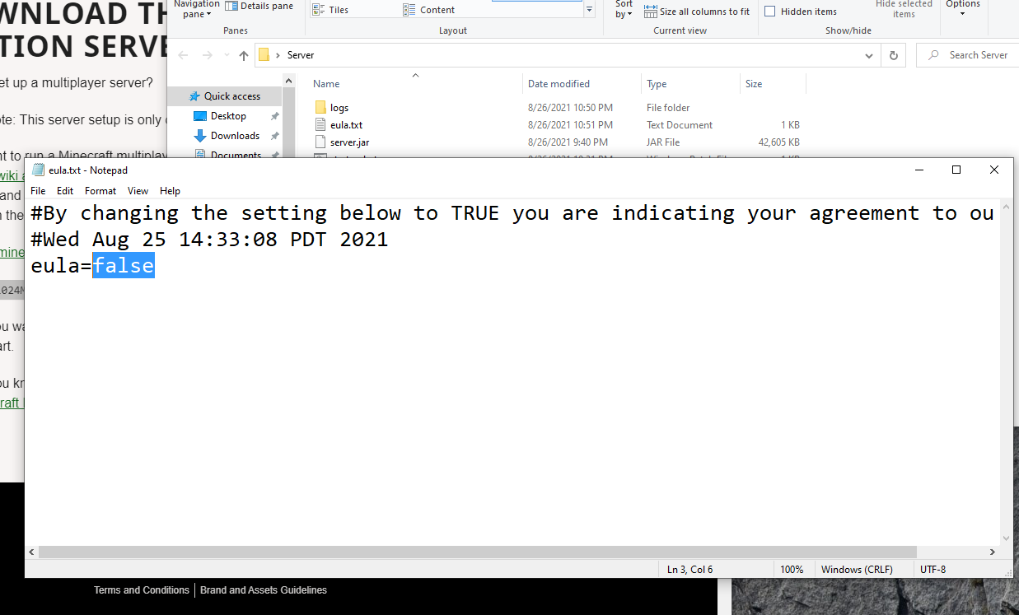
Task: Click the highlighted word false
Action: pos(124,265)
